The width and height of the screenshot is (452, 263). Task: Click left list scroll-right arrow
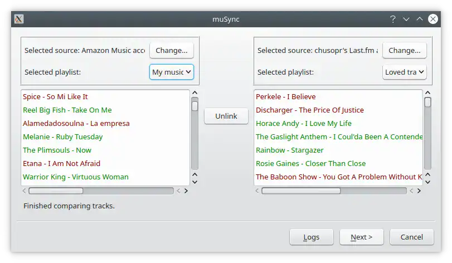click(186, 191)
